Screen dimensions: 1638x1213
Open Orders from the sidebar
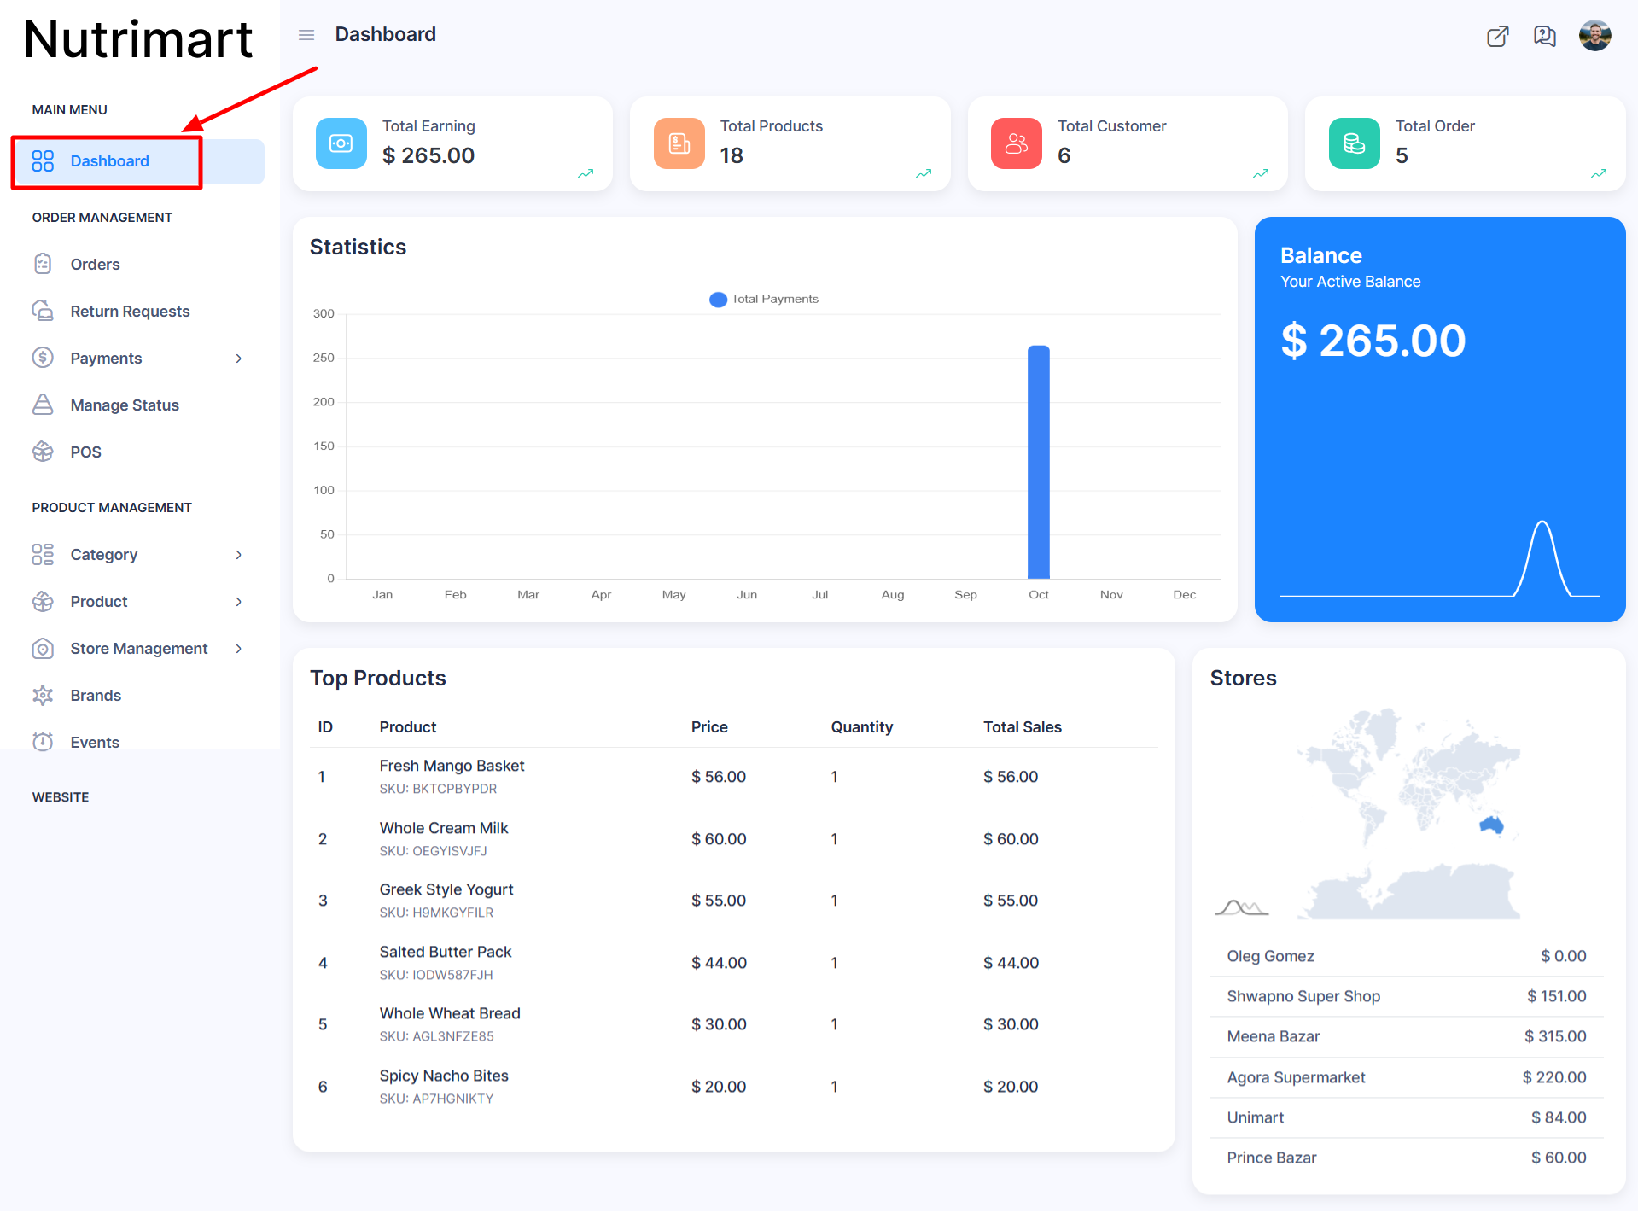click(95, 265)
